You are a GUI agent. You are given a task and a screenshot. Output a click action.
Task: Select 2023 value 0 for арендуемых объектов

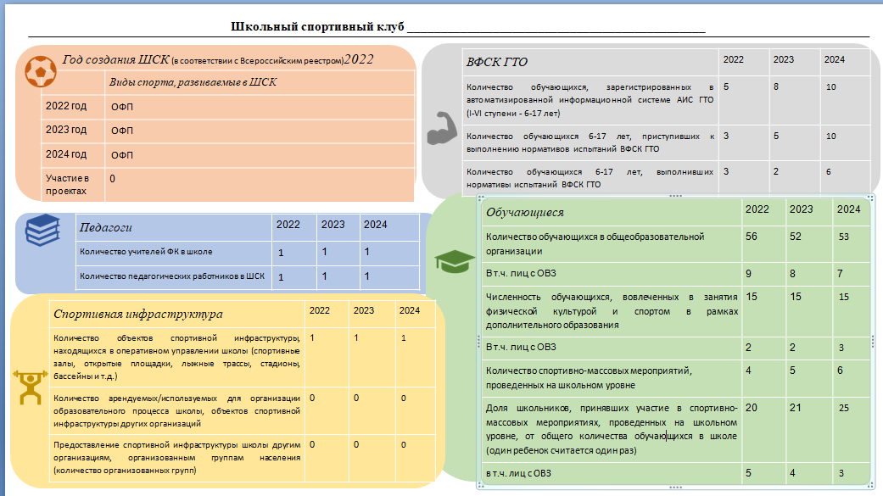tap(356, 398)
